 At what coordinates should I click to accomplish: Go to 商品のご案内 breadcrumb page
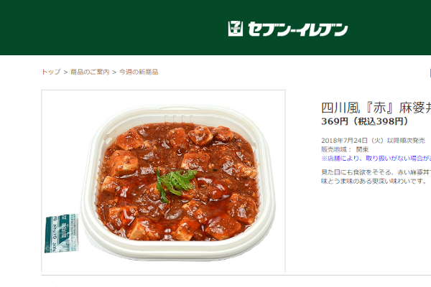90,72
